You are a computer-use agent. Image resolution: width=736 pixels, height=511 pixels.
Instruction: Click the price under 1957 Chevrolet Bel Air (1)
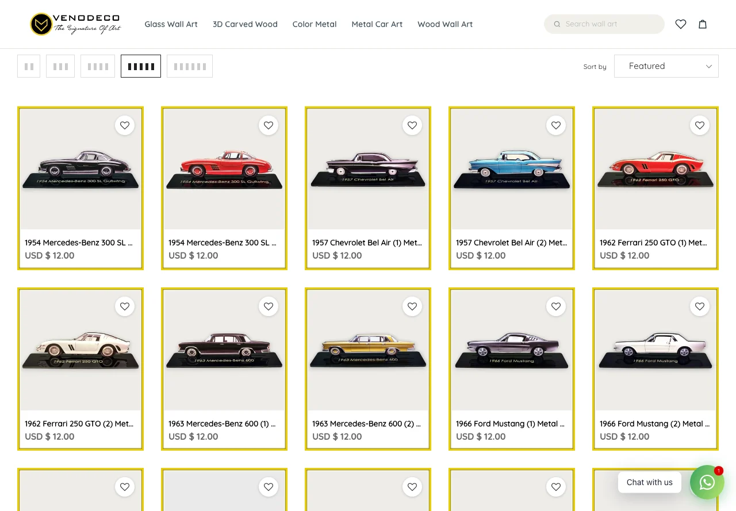tap(337, 256)
